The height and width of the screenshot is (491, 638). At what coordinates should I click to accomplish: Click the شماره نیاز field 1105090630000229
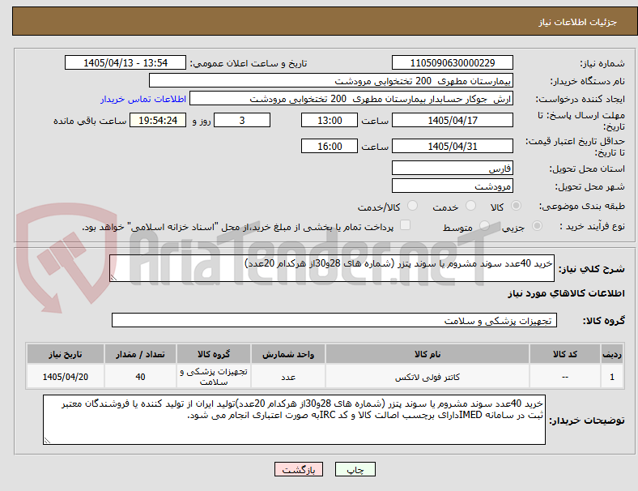[x=453, y=62]
